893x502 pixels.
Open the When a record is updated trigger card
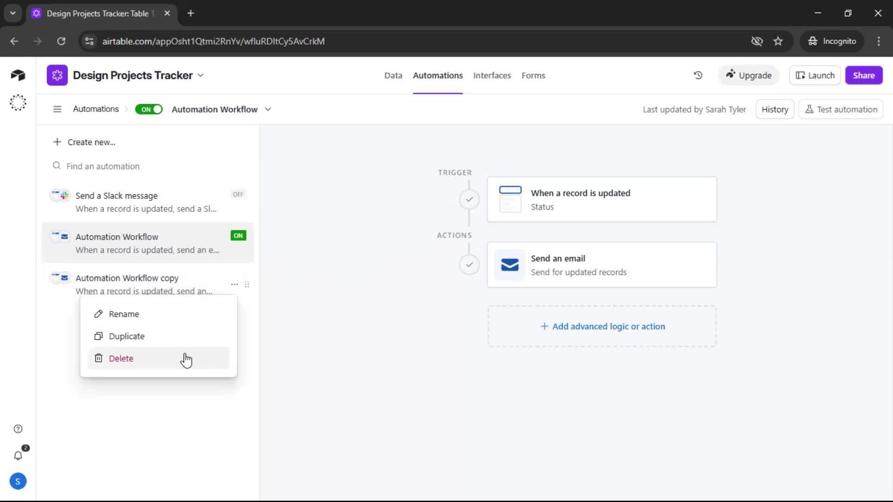602,199
